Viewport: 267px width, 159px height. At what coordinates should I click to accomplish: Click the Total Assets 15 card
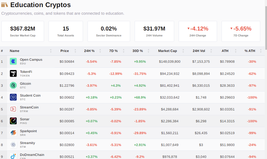(x=66, y=31)
